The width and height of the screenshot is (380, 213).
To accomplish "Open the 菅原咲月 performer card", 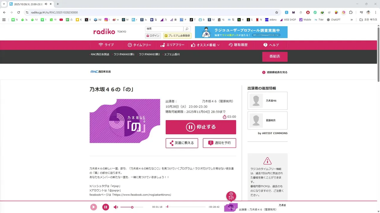I will coord(267,120).
